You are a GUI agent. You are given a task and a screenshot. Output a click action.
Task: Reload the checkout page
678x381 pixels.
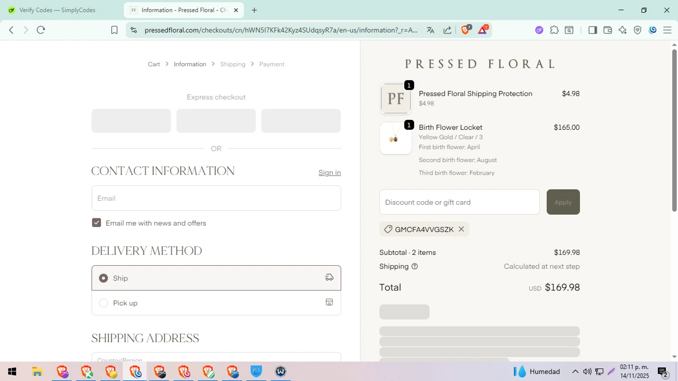click(41, 30)
